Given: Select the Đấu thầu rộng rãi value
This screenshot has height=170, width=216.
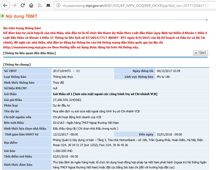Looking at the screenshot, I should tap(86, 129).
